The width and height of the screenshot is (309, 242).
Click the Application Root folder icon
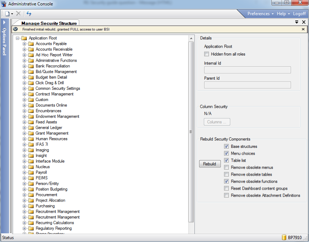tap(24, 38)
